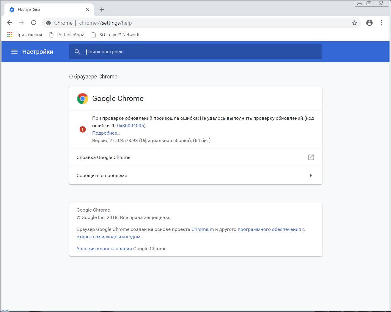The height and width of the screenshot is (312, 391).
Task: Bookmark this page with star icon
Action: point(354,23)
